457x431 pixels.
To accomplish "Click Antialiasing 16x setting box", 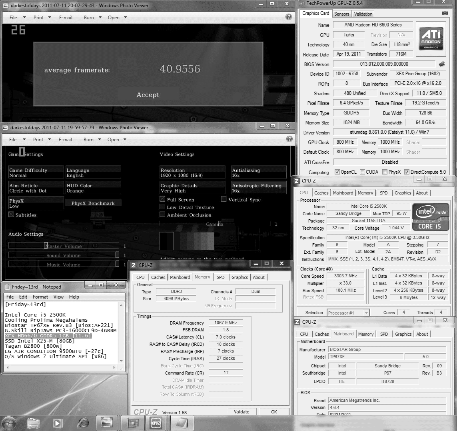I will pyautogui.click(x=259, y=172).
